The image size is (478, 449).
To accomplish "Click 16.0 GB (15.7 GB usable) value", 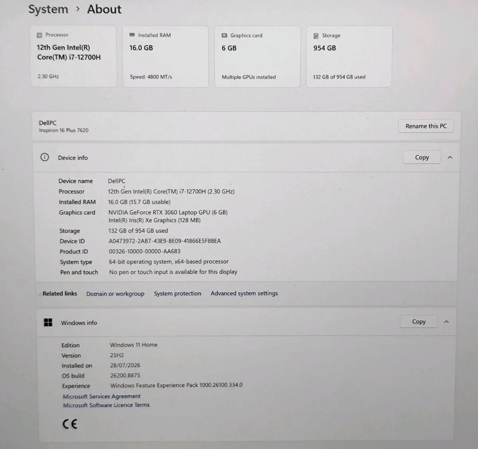I will pos(139,202).
